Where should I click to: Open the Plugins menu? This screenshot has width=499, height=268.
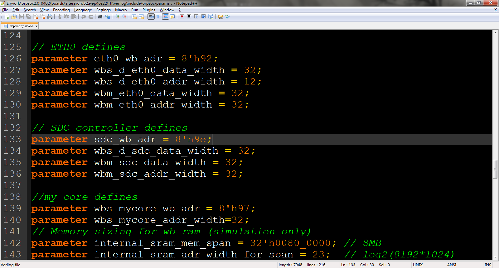149,10
